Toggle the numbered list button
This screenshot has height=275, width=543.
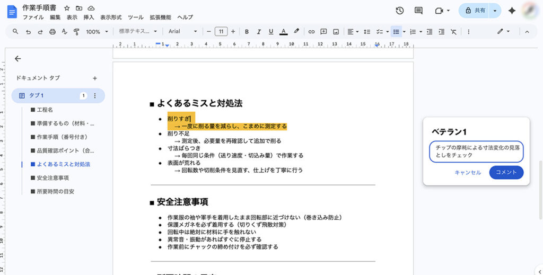[413, 31]
